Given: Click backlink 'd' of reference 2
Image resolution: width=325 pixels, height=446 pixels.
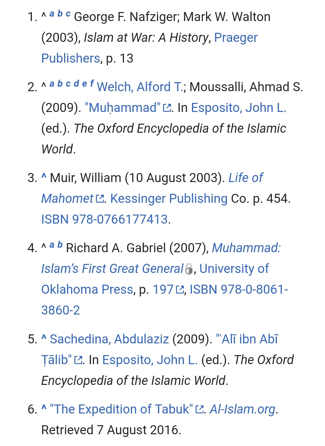Looking at the screenshot, I should click(76, 83).
